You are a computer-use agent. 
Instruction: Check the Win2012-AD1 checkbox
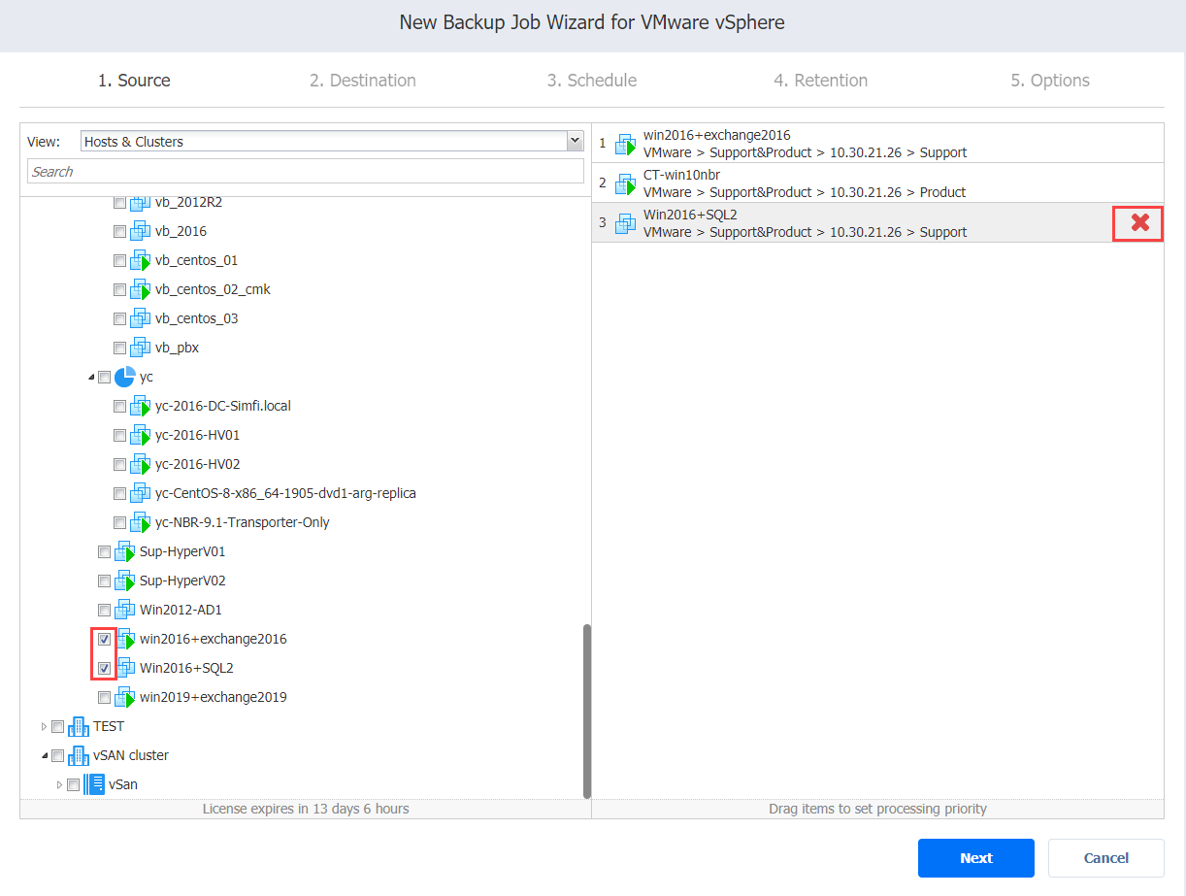coord(104,610)
